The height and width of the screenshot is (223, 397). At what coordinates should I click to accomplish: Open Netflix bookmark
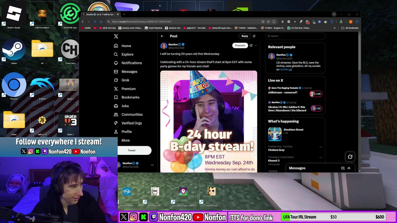86,28
